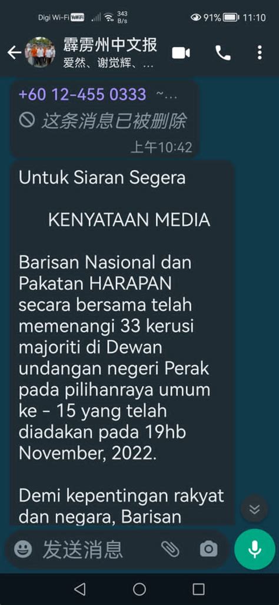Tap the green microphone record button
279x605 pixels.
[254, 548]
